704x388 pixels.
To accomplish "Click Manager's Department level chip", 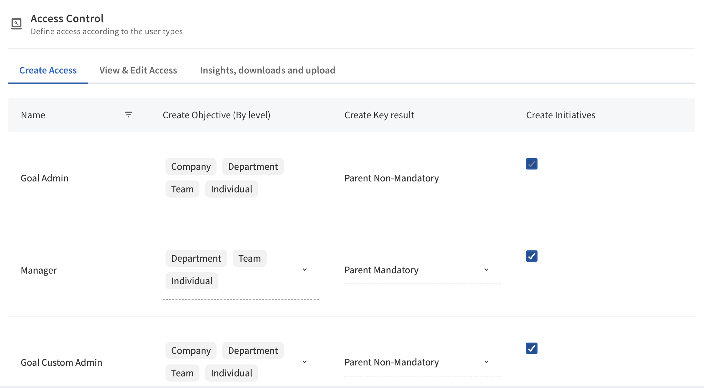I will click(196, 258).
